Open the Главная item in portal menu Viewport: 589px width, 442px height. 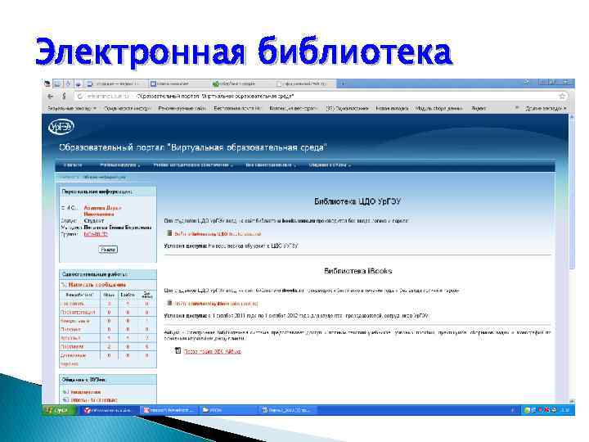click(x=73, y=165)
